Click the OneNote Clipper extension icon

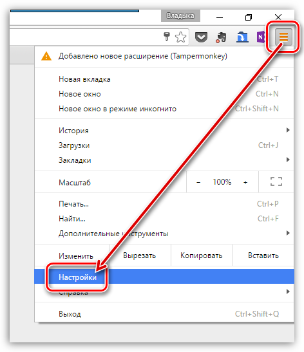point(261,37)
